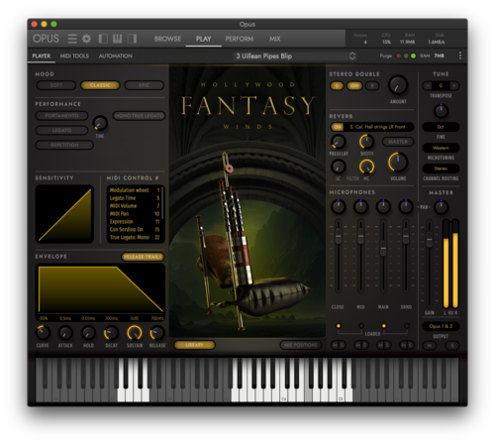This screenshot has height=443, width=495.
Task: Click the envelope Release knob
Action: 157,333
